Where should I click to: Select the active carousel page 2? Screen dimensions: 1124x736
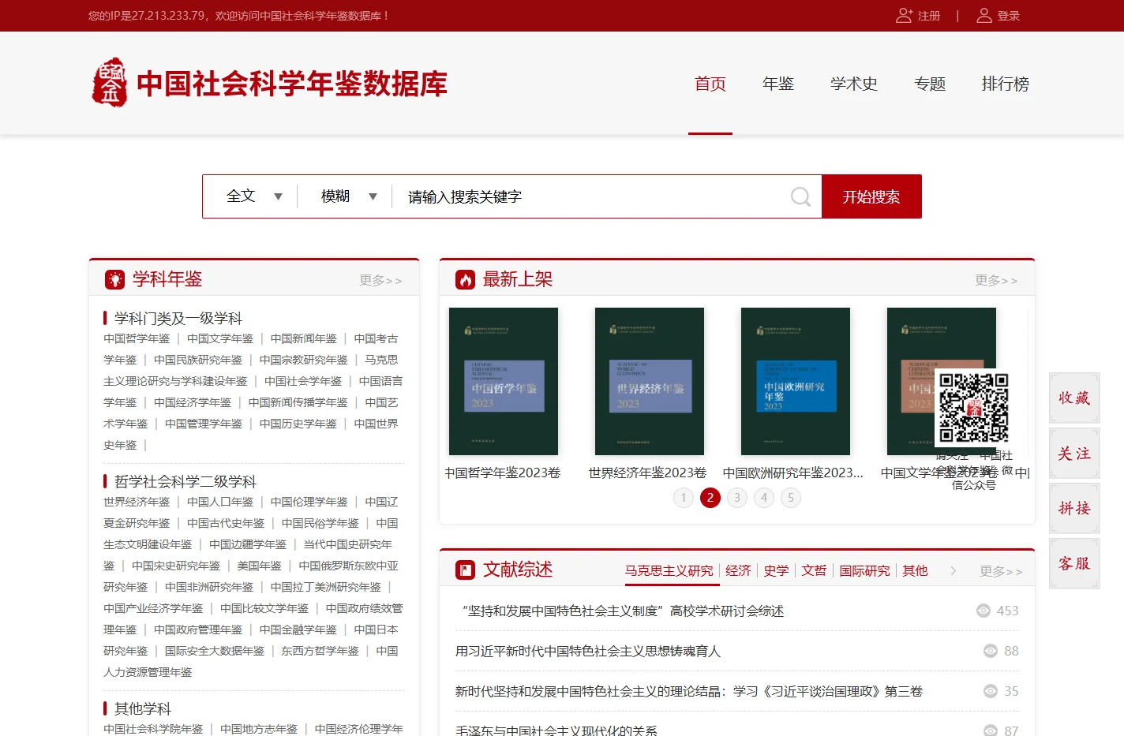(710, 498)
